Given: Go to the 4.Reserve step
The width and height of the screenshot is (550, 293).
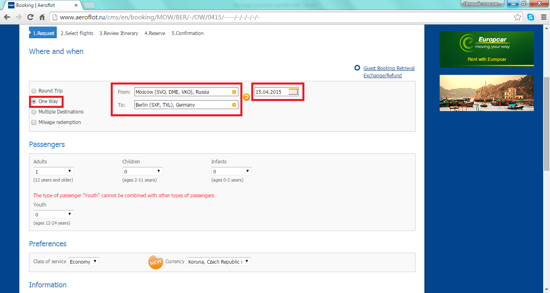Looking at the screenshot, I should (155, 33).
